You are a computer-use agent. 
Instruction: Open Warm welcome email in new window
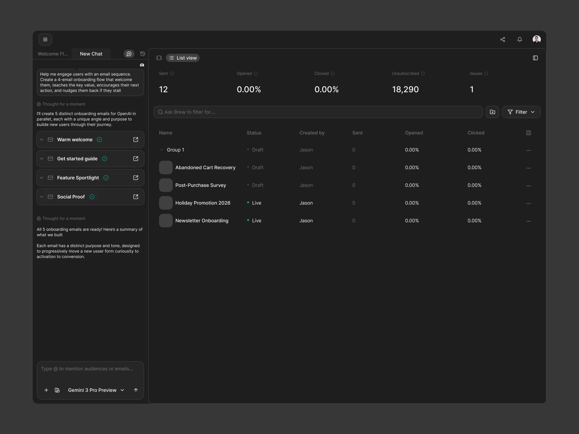click(x=136, y=140)
